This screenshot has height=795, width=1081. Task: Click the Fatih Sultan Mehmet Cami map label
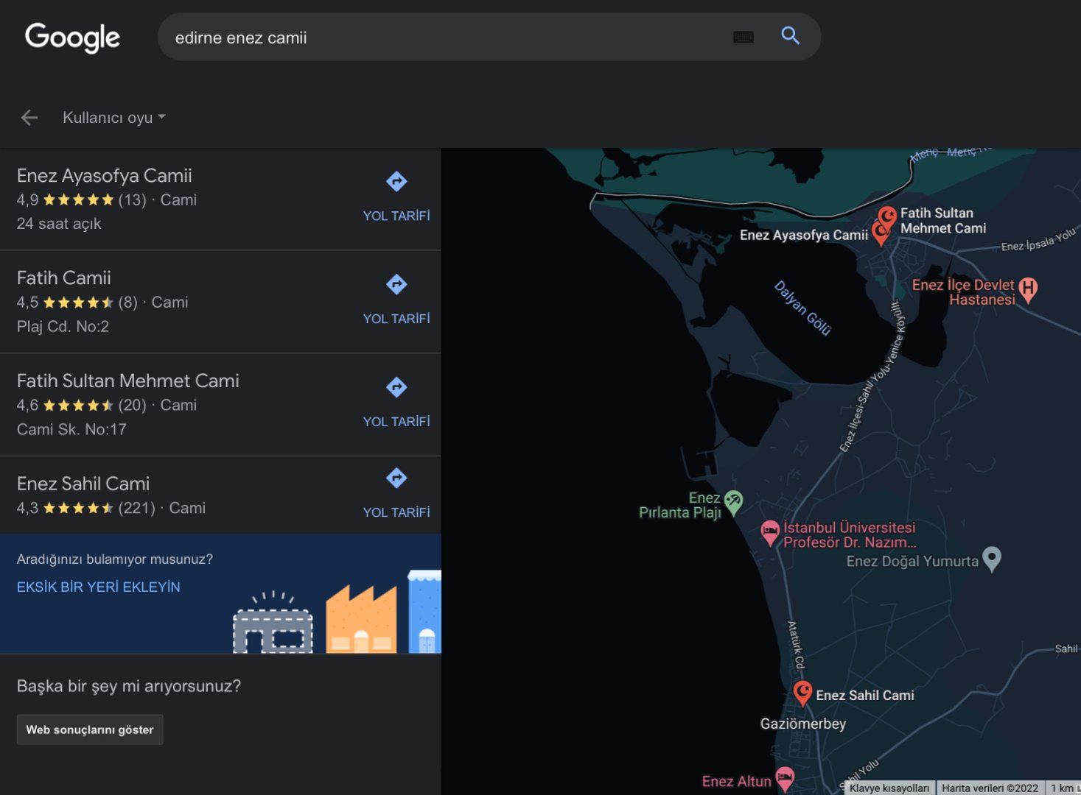[943, 221]
